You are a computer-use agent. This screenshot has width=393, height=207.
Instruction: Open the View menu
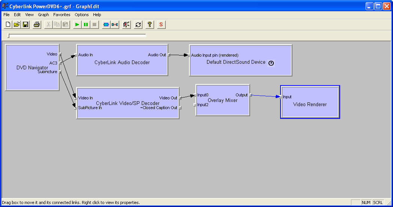[x=29, y=15]
